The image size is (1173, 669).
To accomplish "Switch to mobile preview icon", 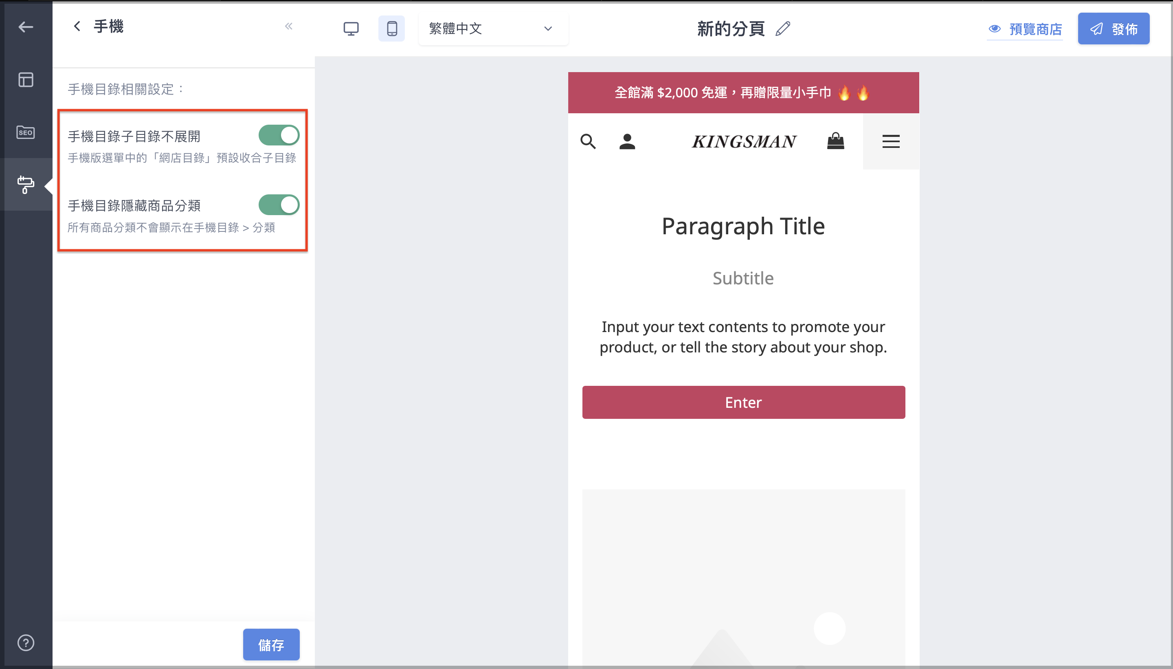I will pyautogui.click(x=392, y=29).
